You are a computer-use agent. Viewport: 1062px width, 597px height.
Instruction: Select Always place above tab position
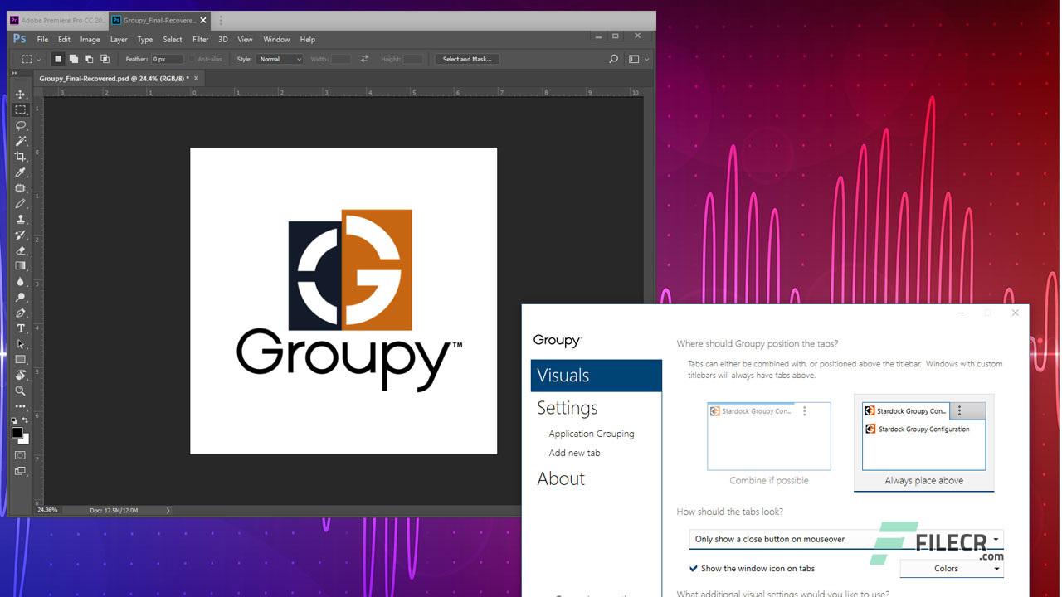point(923,443)
